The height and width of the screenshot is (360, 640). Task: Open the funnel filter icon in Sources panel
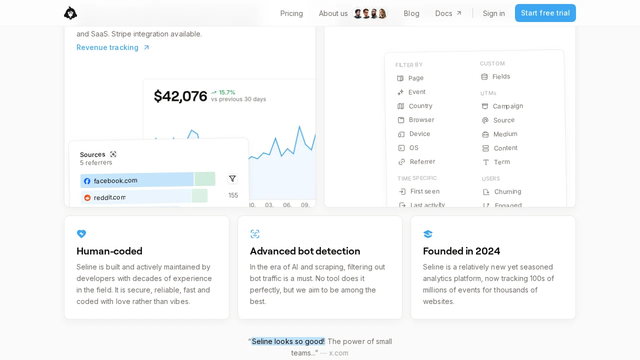pyautogui.click(x=232, y=178)
